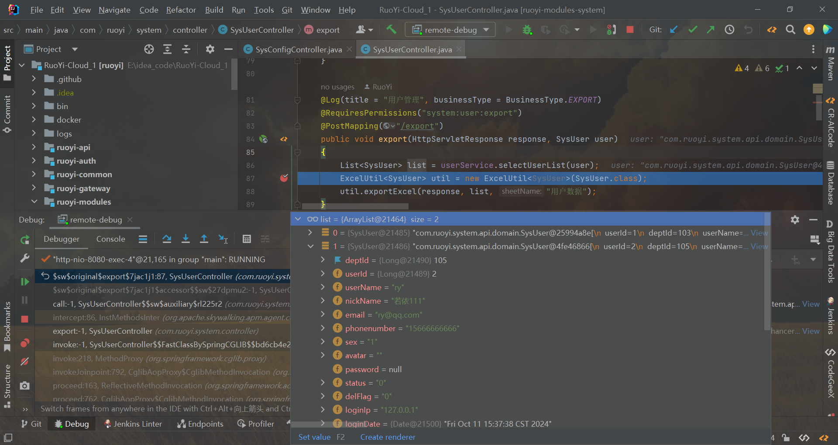838x445 pixels.
Task: Select the Debugger tab
Action: (x=62, y=239)
